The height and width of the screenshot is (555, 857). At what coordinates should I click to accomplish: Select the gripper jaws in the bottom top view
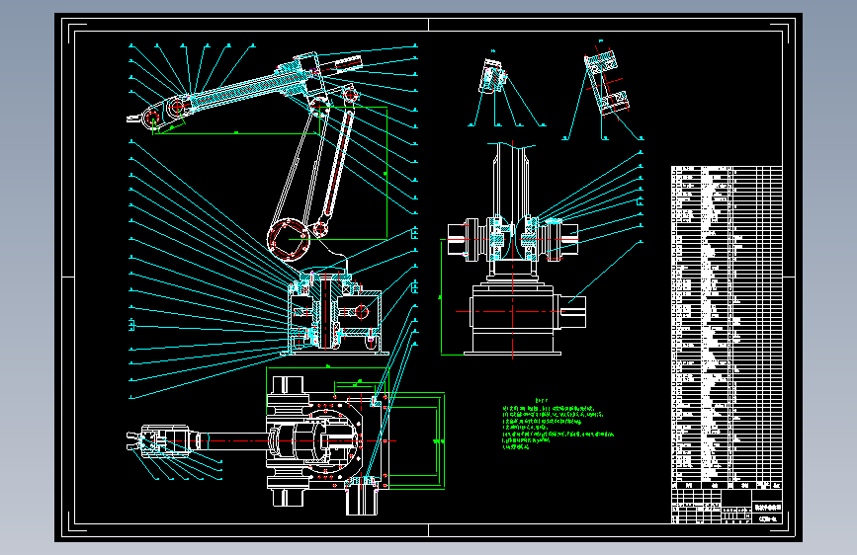tap(134, 441)
